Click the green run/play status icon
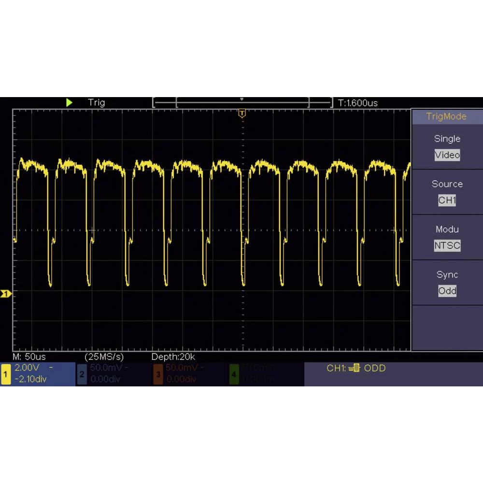The width and height of the screenshot is (483, 483). 69,102
